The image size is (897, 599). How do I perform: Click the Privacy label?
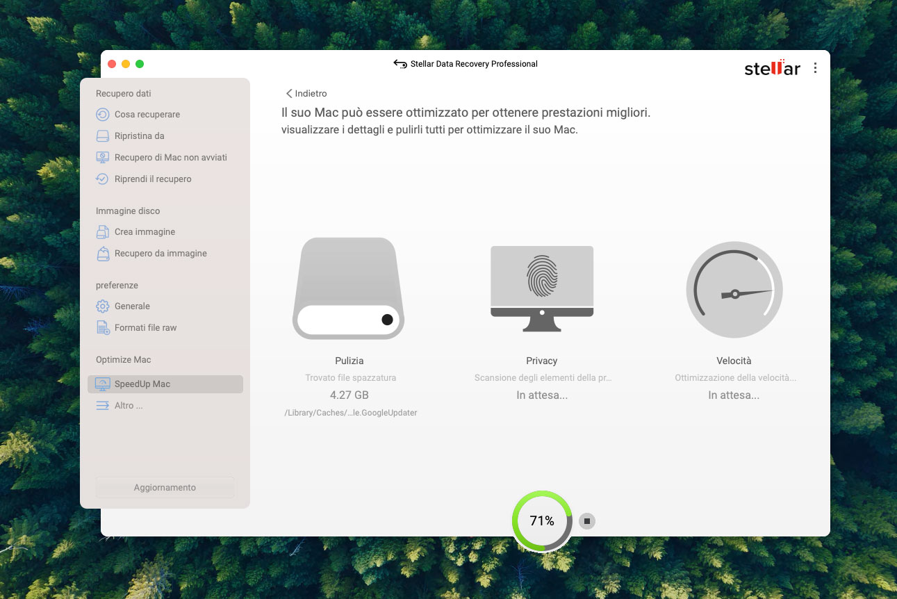(542, 361)
